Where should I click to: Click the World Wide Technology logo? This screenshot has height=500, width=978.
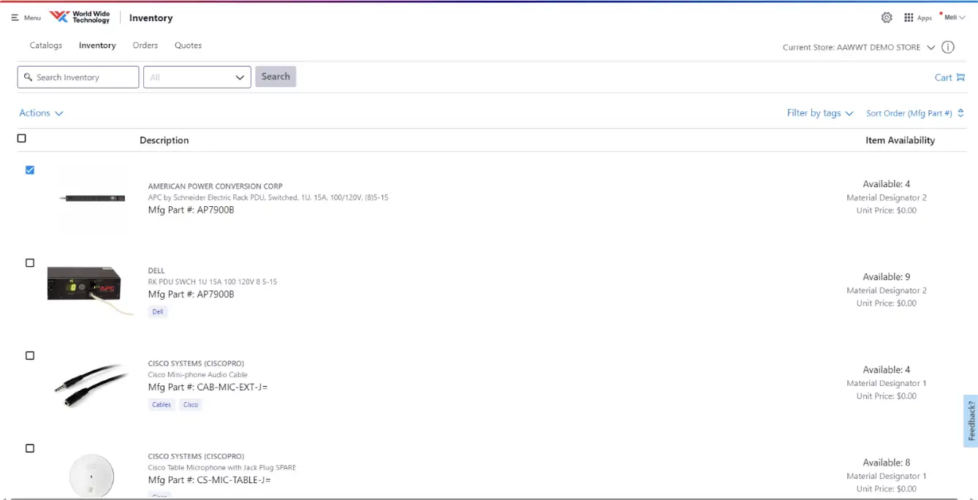pyautogui.click(x=79, y=17)
